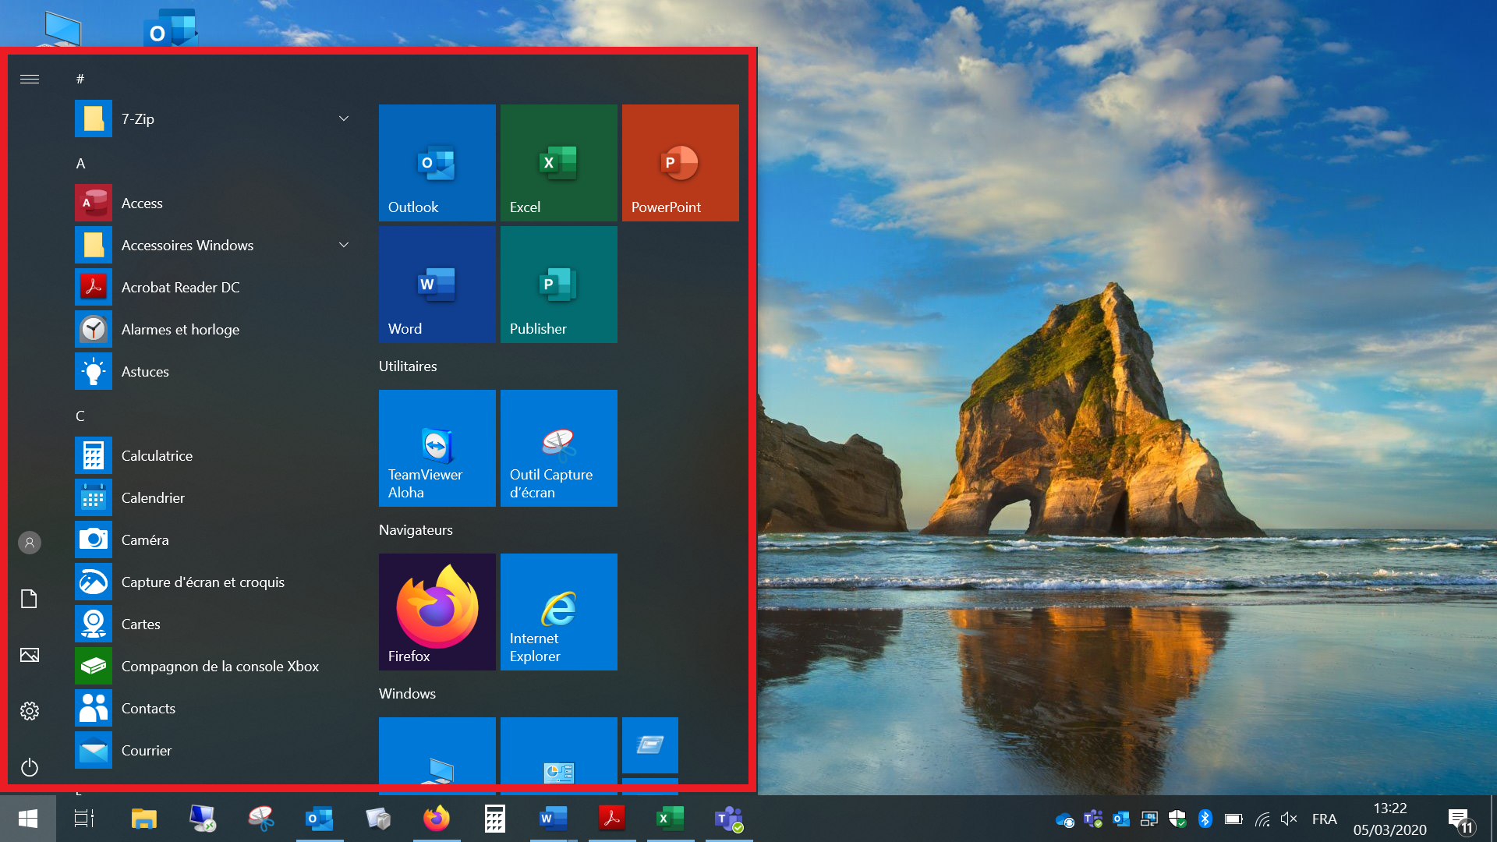Screen dimensions: 1497x842
Task: Open File Explorer from taskbar
Action: [144, 819]
